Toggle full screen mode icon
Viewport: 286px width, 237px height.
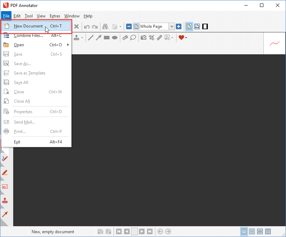click(x=205, y=26)
